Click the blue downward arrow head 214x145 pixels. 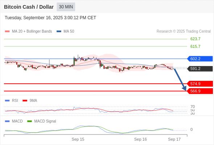point(185,89)
